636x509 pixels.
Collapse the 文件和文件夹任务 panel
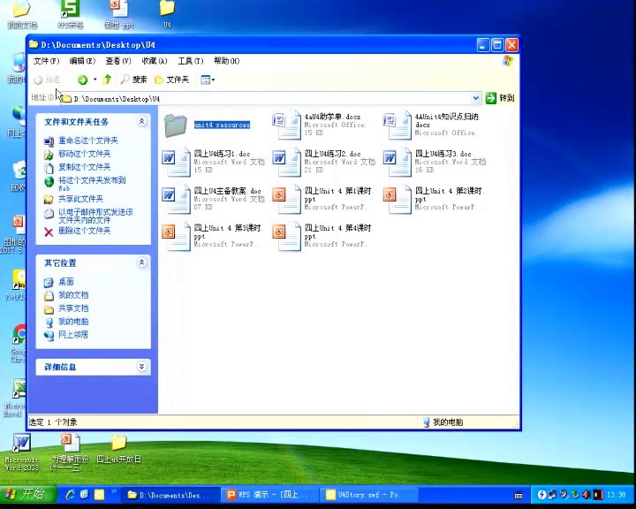coord(142,121)
